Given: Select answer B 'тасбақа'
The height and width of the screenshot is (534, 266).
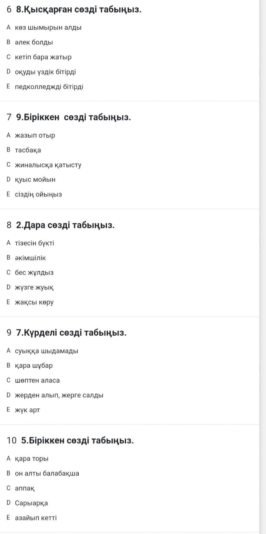Looking at the screenshot, I should click(x=28, y=150).
